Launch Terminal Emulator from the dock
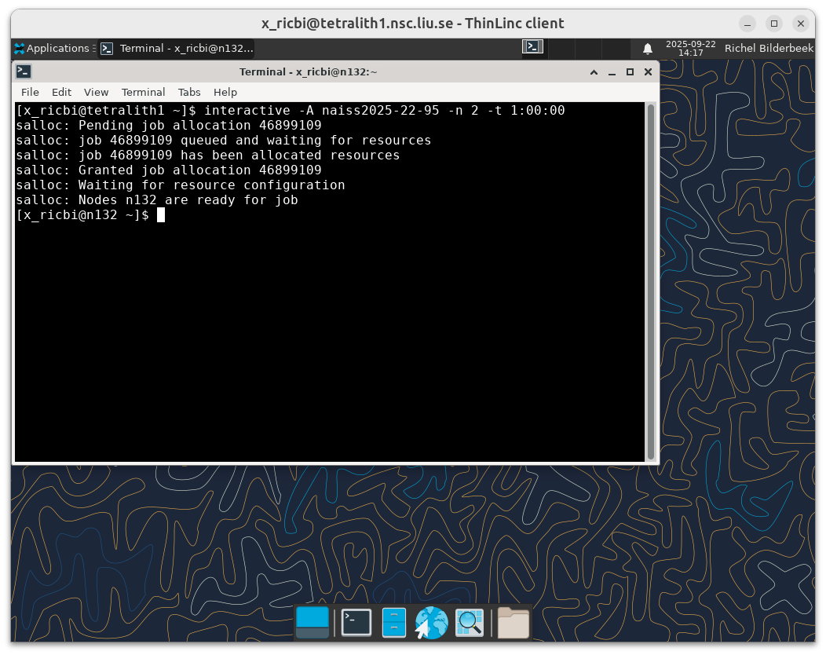This screenshot has width=826, height=655. point(356,622)
